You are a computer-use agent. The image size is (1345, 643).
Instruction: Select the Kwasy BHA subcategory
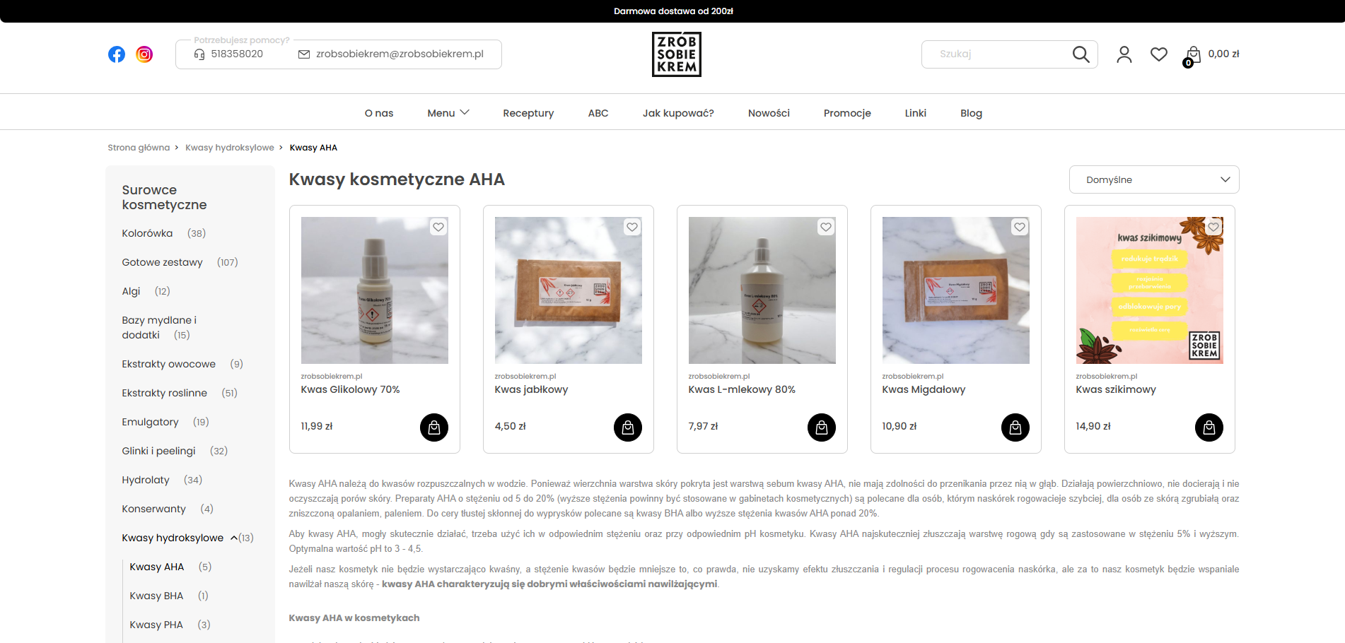156,596
